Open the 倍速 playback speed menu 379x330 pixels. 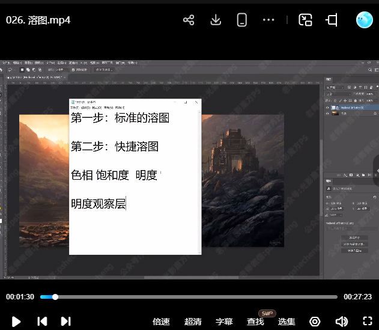click(161, 322)
